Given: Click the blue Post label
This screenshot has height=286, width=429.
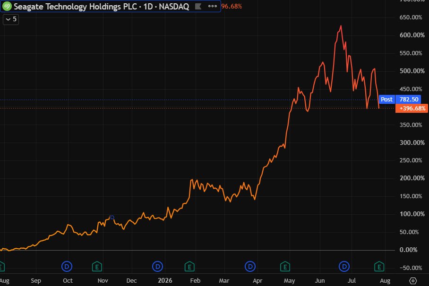Looking at the screenshot, I should 386,100.
